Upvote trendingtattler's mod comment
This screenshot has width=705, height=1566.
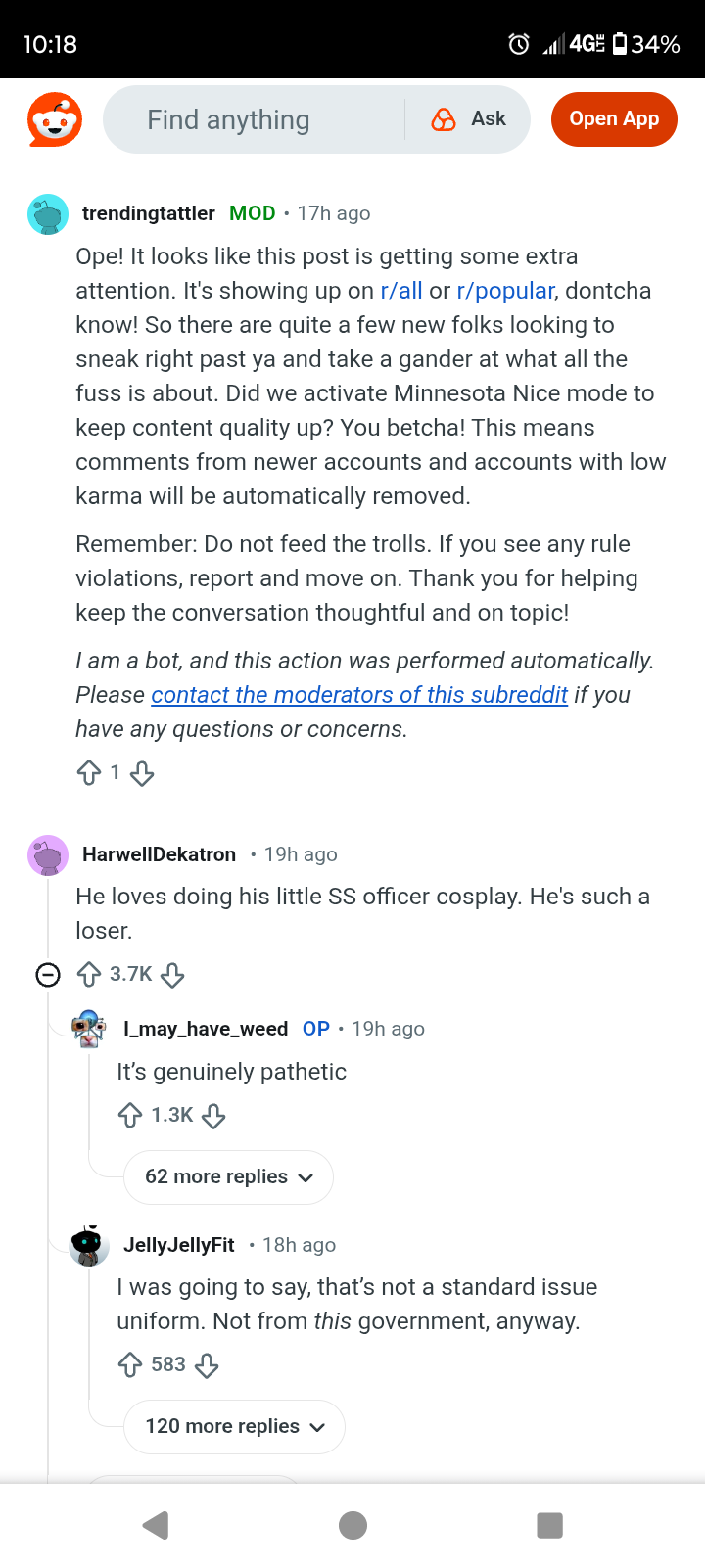point(89,773)
